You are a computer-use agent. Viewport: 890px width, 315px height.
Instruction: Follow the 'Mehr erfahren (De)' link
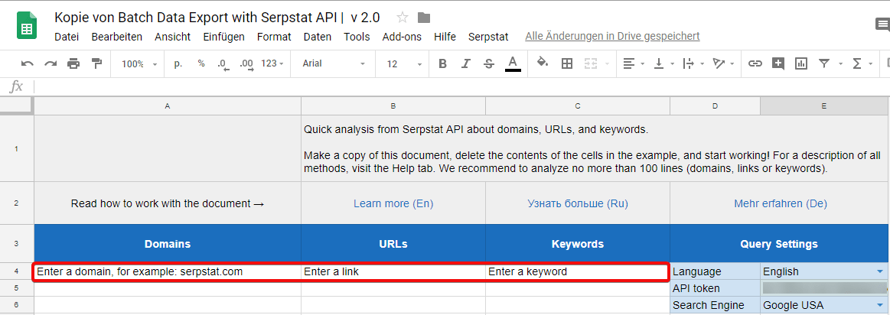click(781, 203)
